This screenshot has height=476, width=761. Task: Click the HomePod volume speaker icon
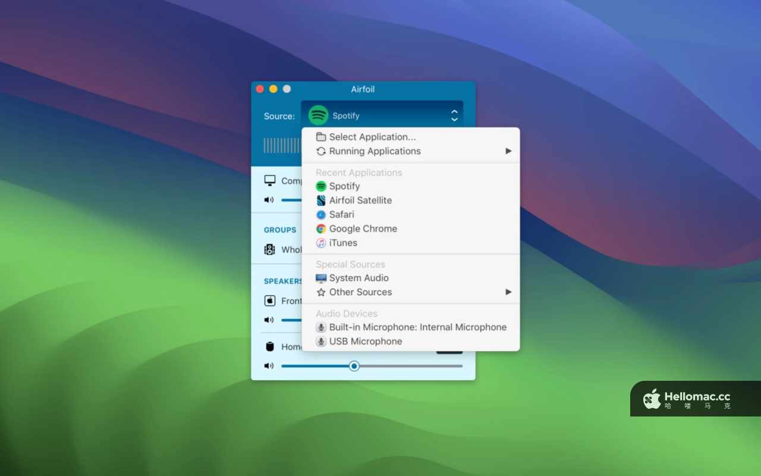pos(269,366)
